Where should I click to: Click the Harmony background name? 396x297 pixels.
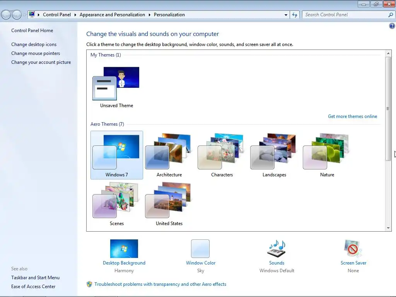124,271
